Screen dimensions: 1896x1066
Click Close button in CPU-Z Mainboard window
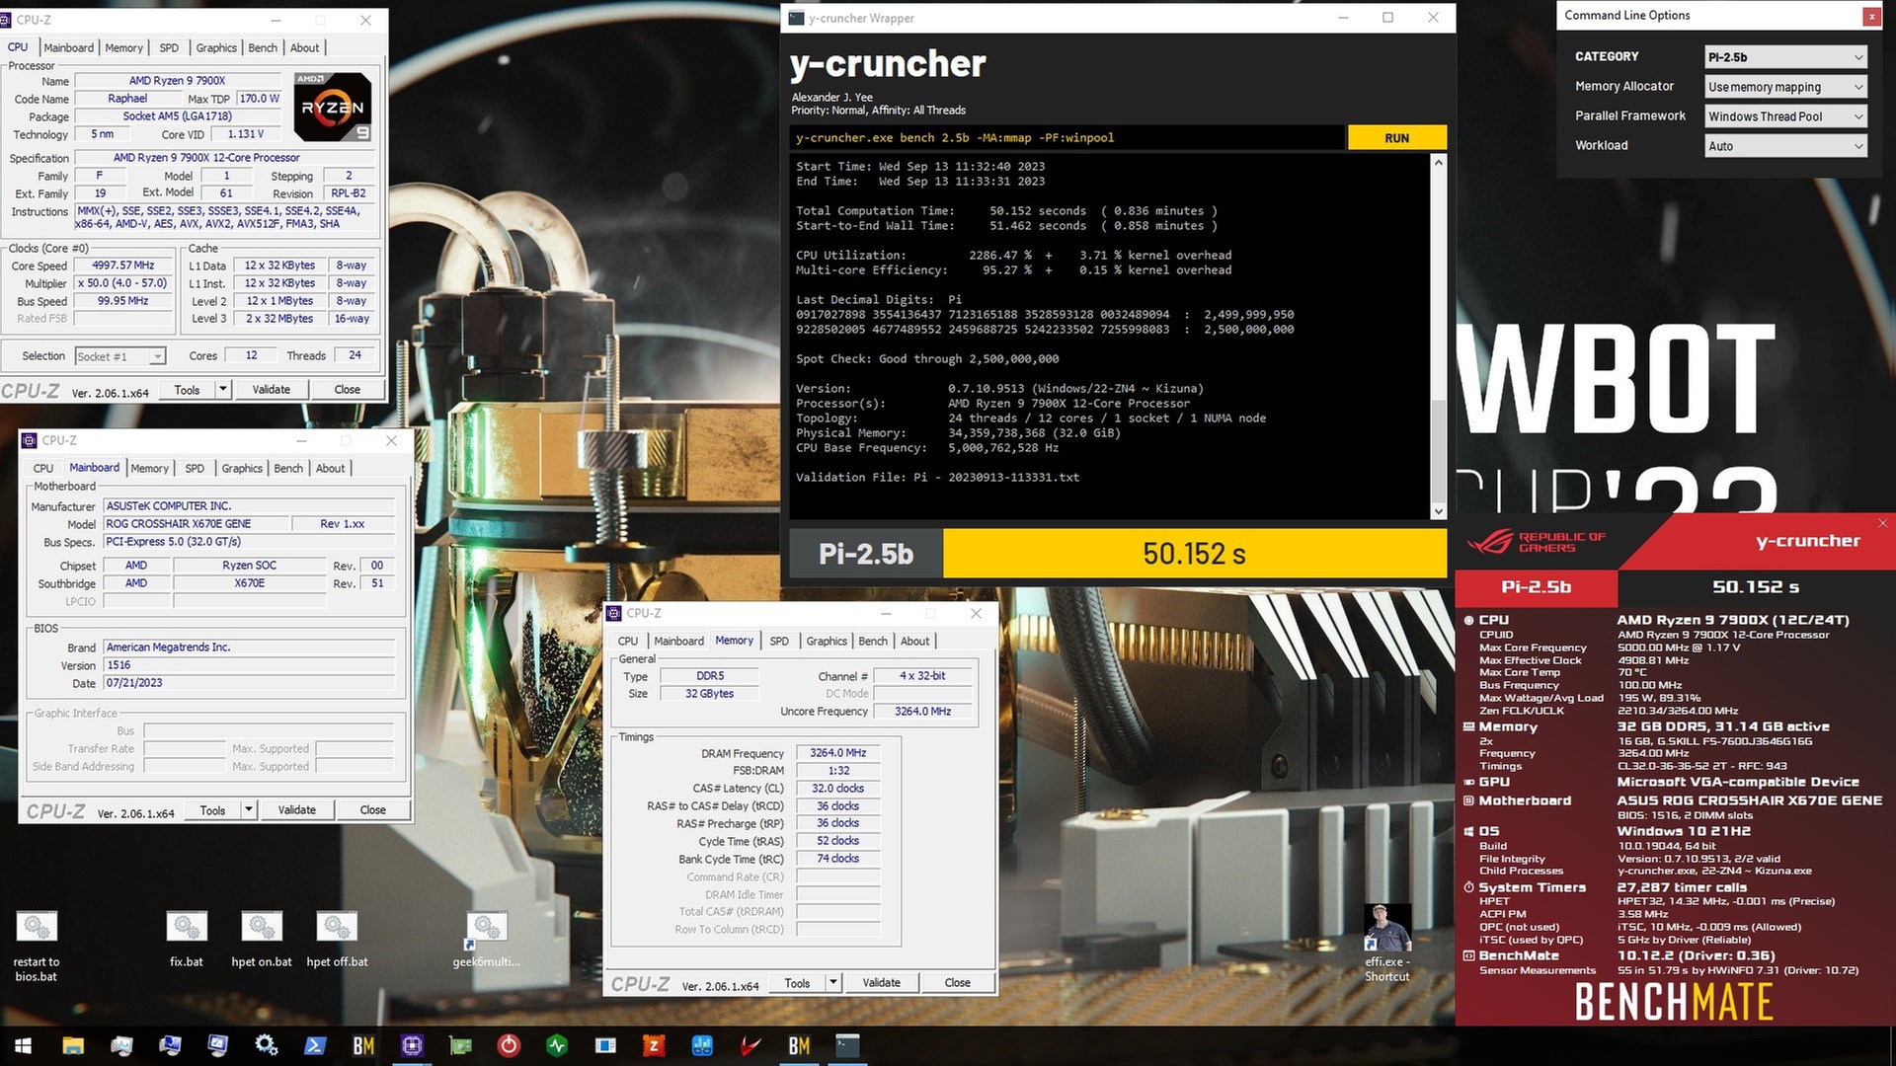[x=373, y=809]
